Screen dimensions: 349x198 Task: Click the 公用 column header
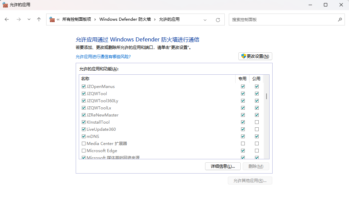coord(256,78)
